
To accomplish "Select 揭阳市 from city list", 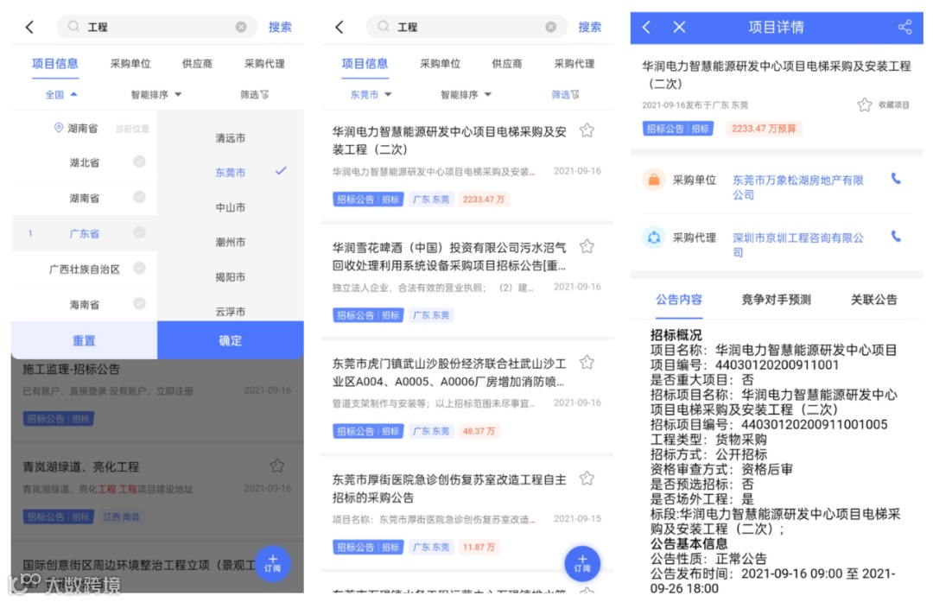I will pos(231,277).
